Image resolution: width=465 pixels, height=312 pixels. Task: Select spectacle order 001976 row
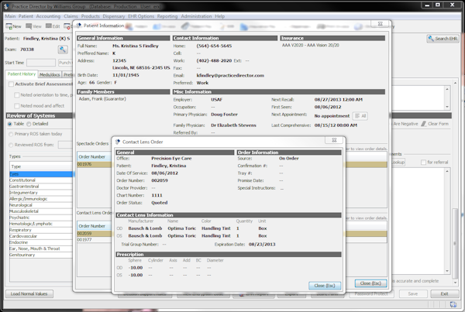[95, 164]
